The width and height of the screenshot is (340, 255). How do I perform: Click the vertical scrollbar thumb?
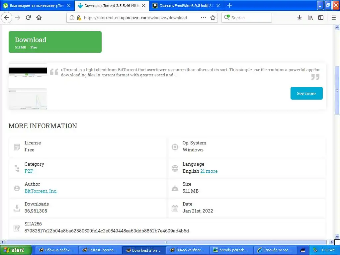337,90
